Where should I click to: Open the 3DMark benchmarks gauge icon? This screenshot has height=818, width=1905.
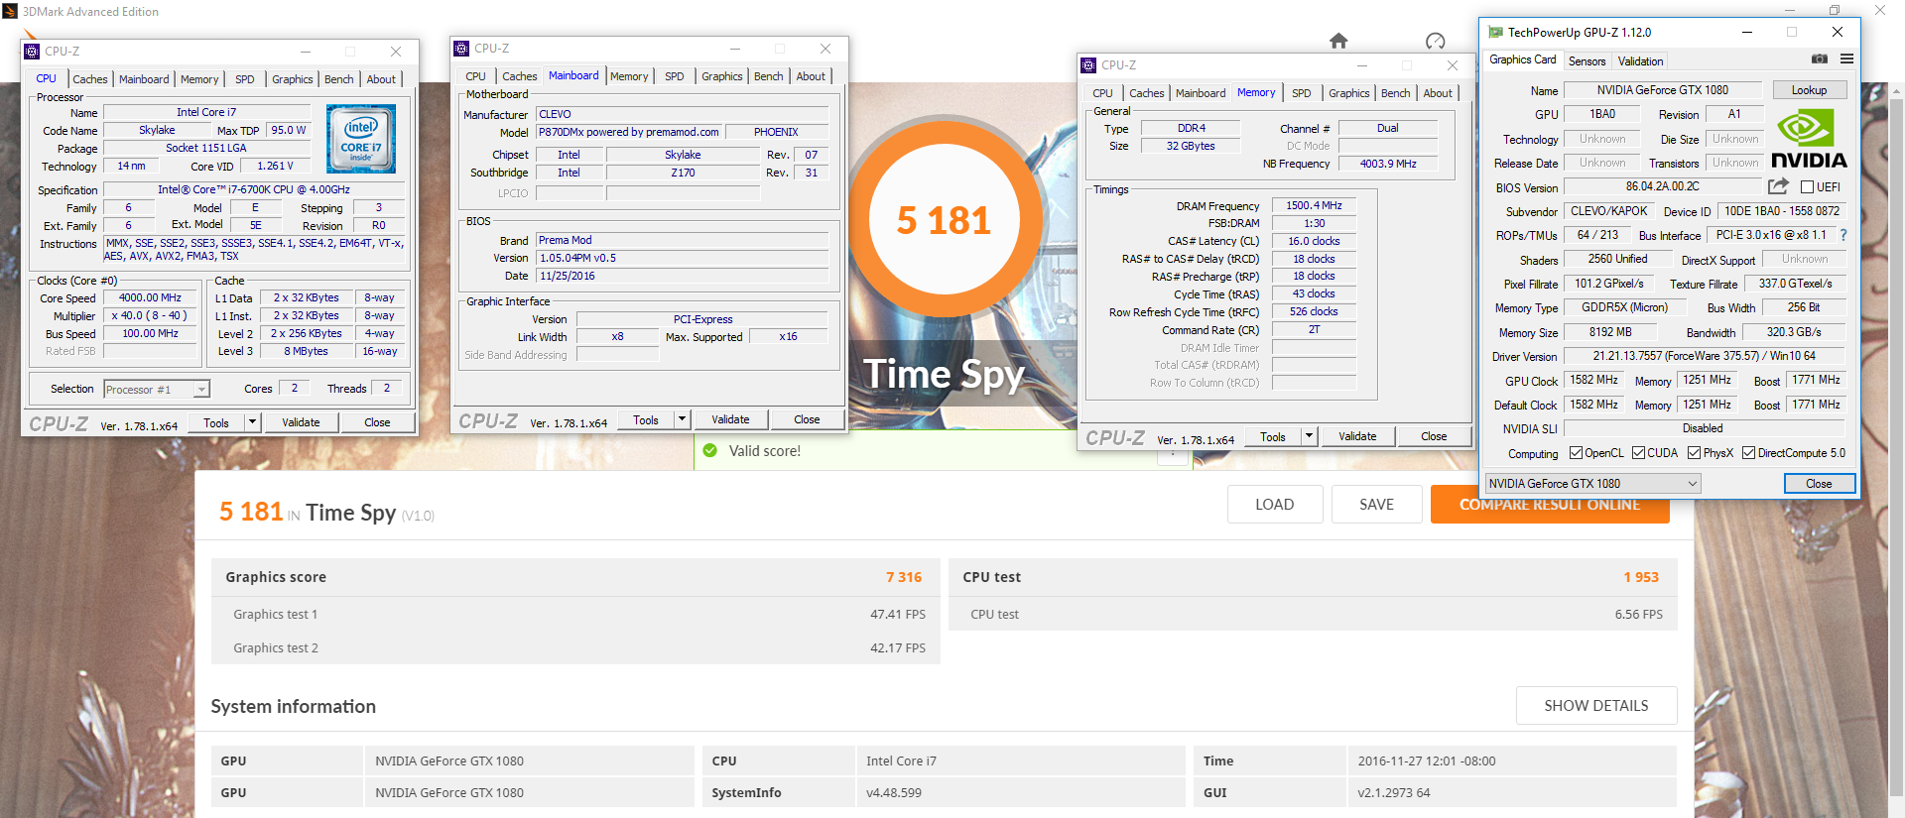point(1435,41)
